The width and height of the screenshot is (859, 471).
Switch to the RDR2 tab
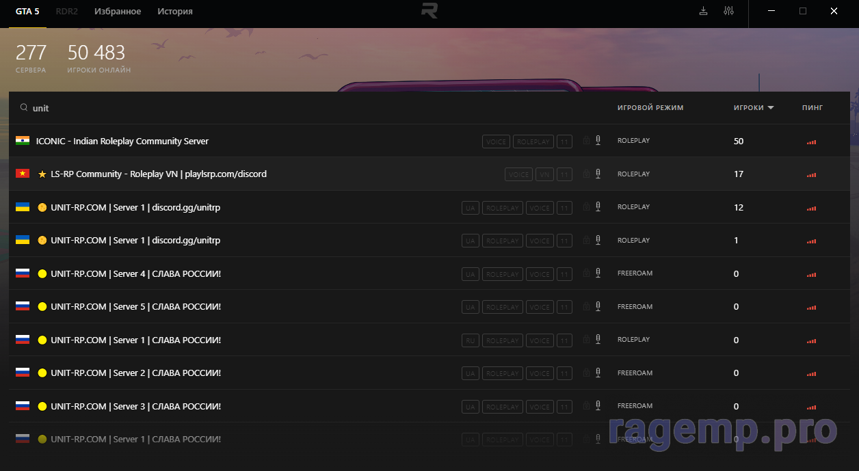pos(66,12)
